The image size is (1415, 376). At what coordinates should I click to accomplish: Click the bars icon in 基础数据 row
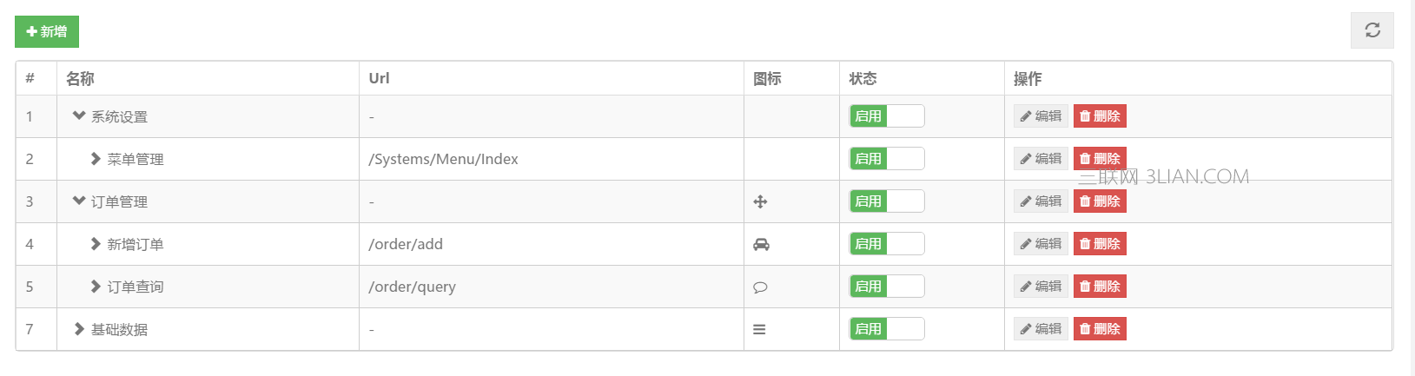[759, 330]
